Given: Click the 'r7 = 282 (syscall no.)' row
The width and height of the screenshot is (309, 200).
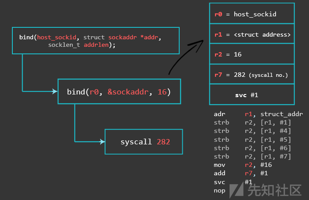Looking at the screenshot, I should (252, 74).
